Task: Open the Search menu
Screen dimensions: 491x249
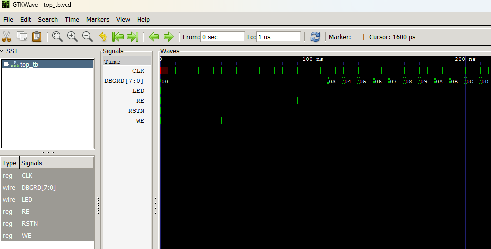Action: point(48,19)
